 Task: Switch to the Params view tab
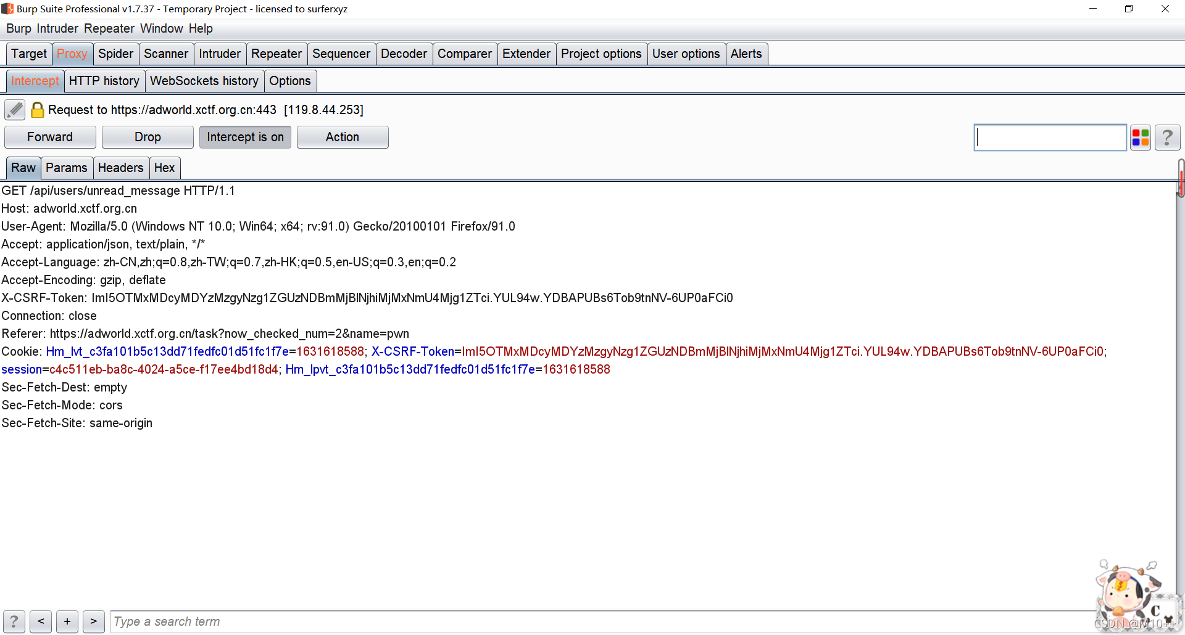pos(67,168)
